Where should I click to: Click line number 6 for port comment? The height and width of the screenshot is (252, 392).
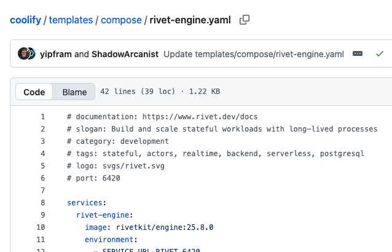(x=42, y=178)
